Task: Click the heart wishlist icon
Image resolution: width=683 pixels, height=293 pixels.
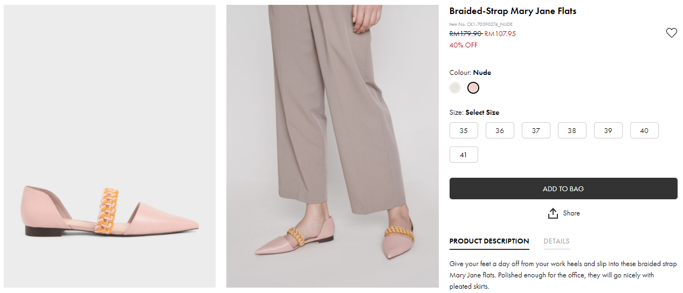Action: pyautogui.click(x=671, y=33)
